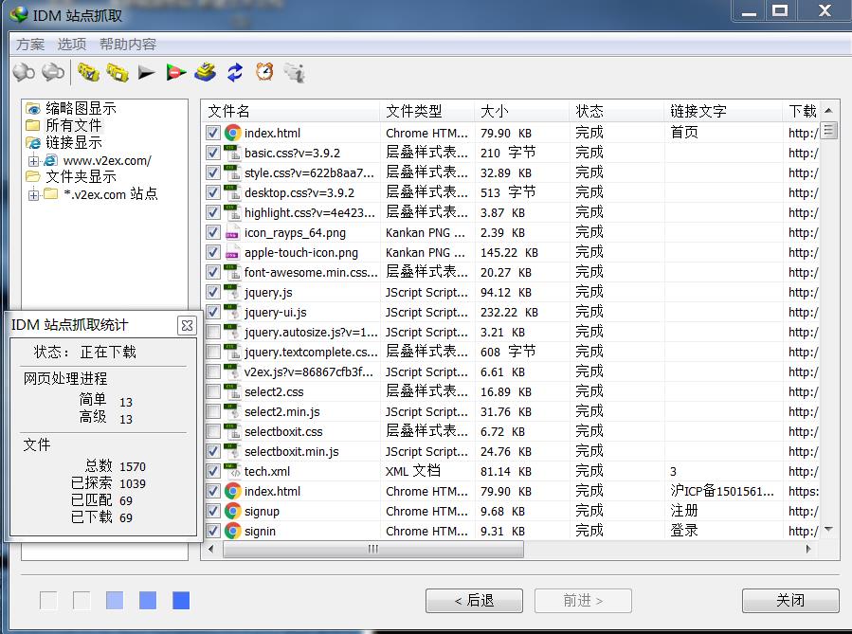Click horizontal scrollbar right arrow
Image resolution: width=852 pixels, height=634 pixels.
[x=808, y=549]
